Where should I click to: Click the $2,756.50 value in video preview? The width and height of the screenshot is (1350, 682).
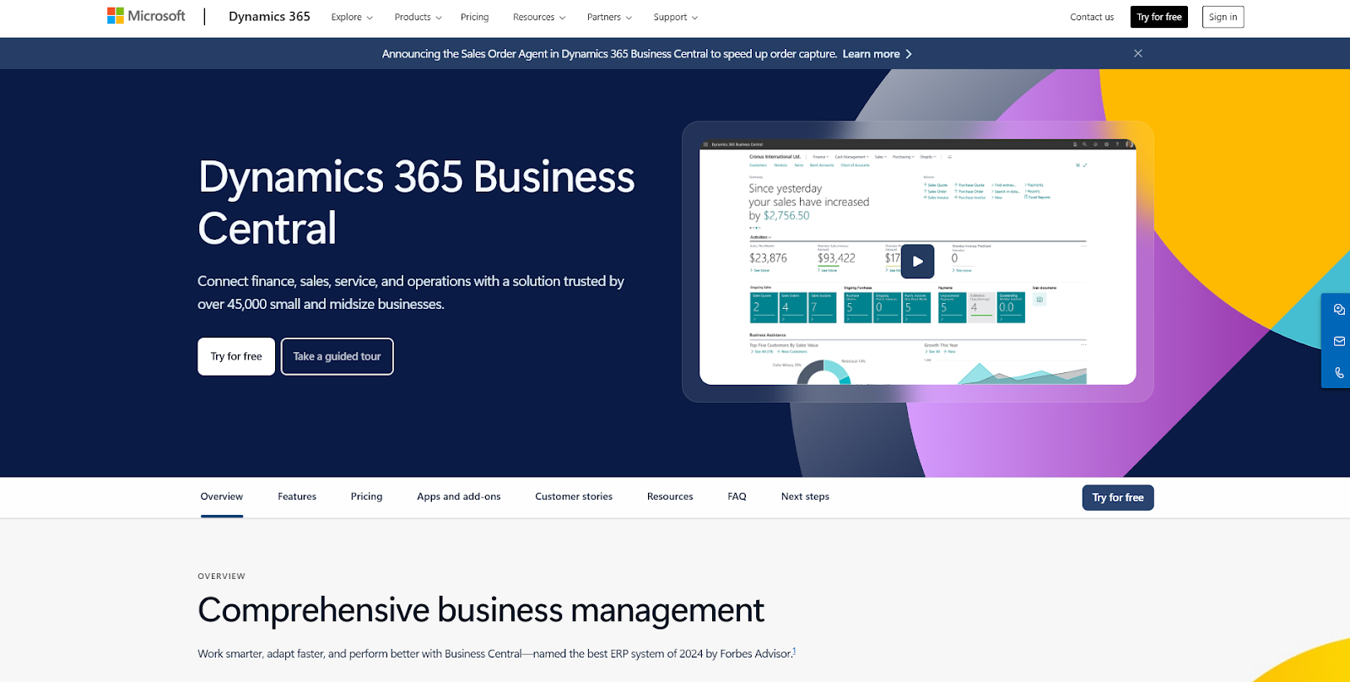coord(786,216)
